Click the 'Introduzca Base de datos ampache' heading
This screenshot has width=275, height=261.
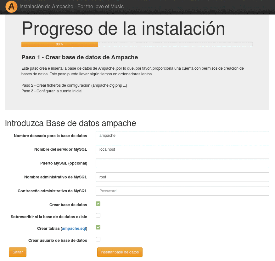tap(70, 123)
